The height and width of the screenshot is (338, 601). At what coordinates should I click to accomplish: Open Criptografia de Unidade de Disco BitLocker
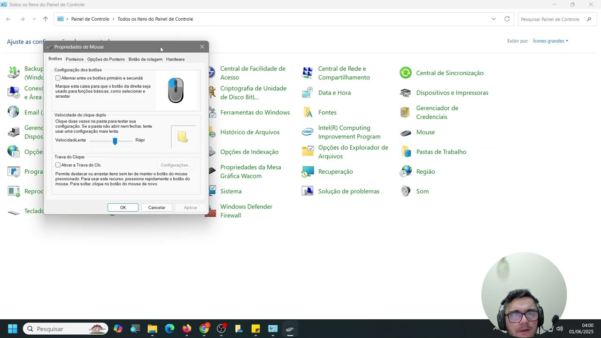(253, 92)
